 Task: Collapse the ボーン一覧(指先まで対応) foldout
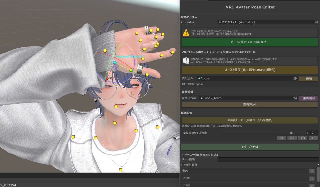pyautogui.click(x=182, y=155)
